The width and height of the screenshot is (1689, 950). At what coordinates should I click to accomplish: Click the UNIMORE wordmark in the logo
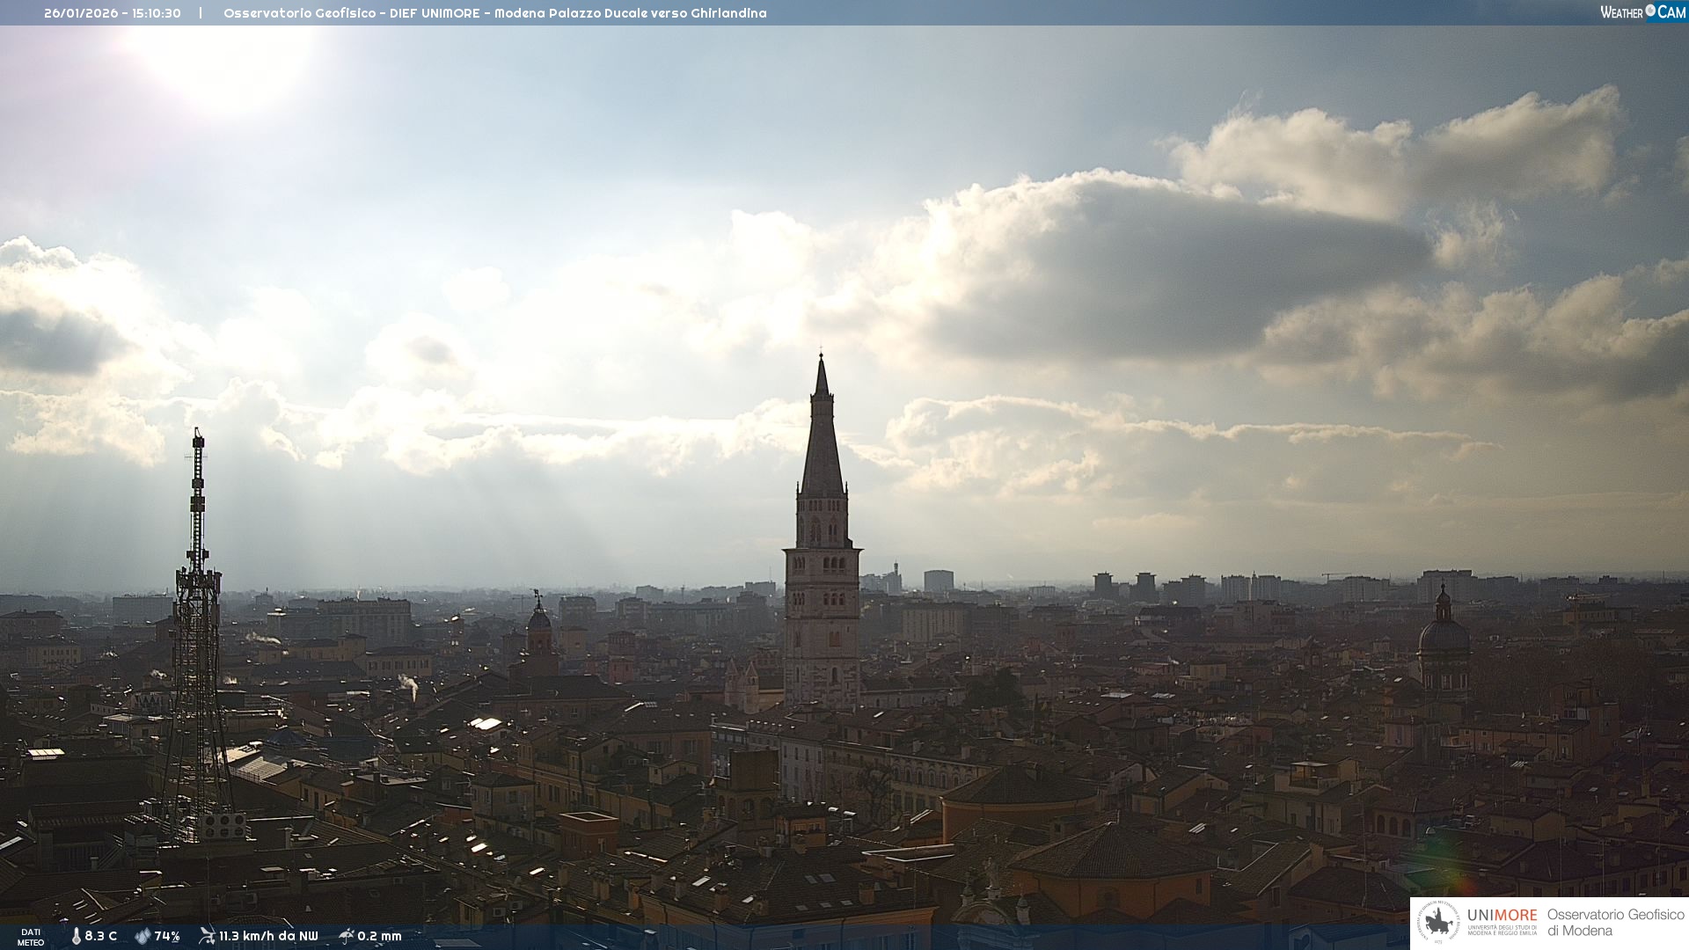[x=1502, y=915]
